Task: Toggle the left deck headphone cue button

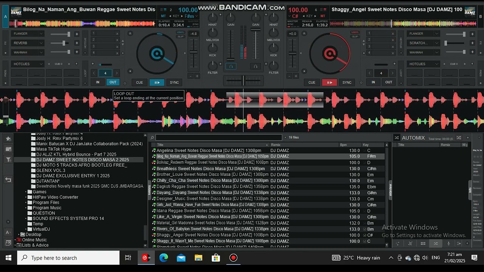Action: 231,66
